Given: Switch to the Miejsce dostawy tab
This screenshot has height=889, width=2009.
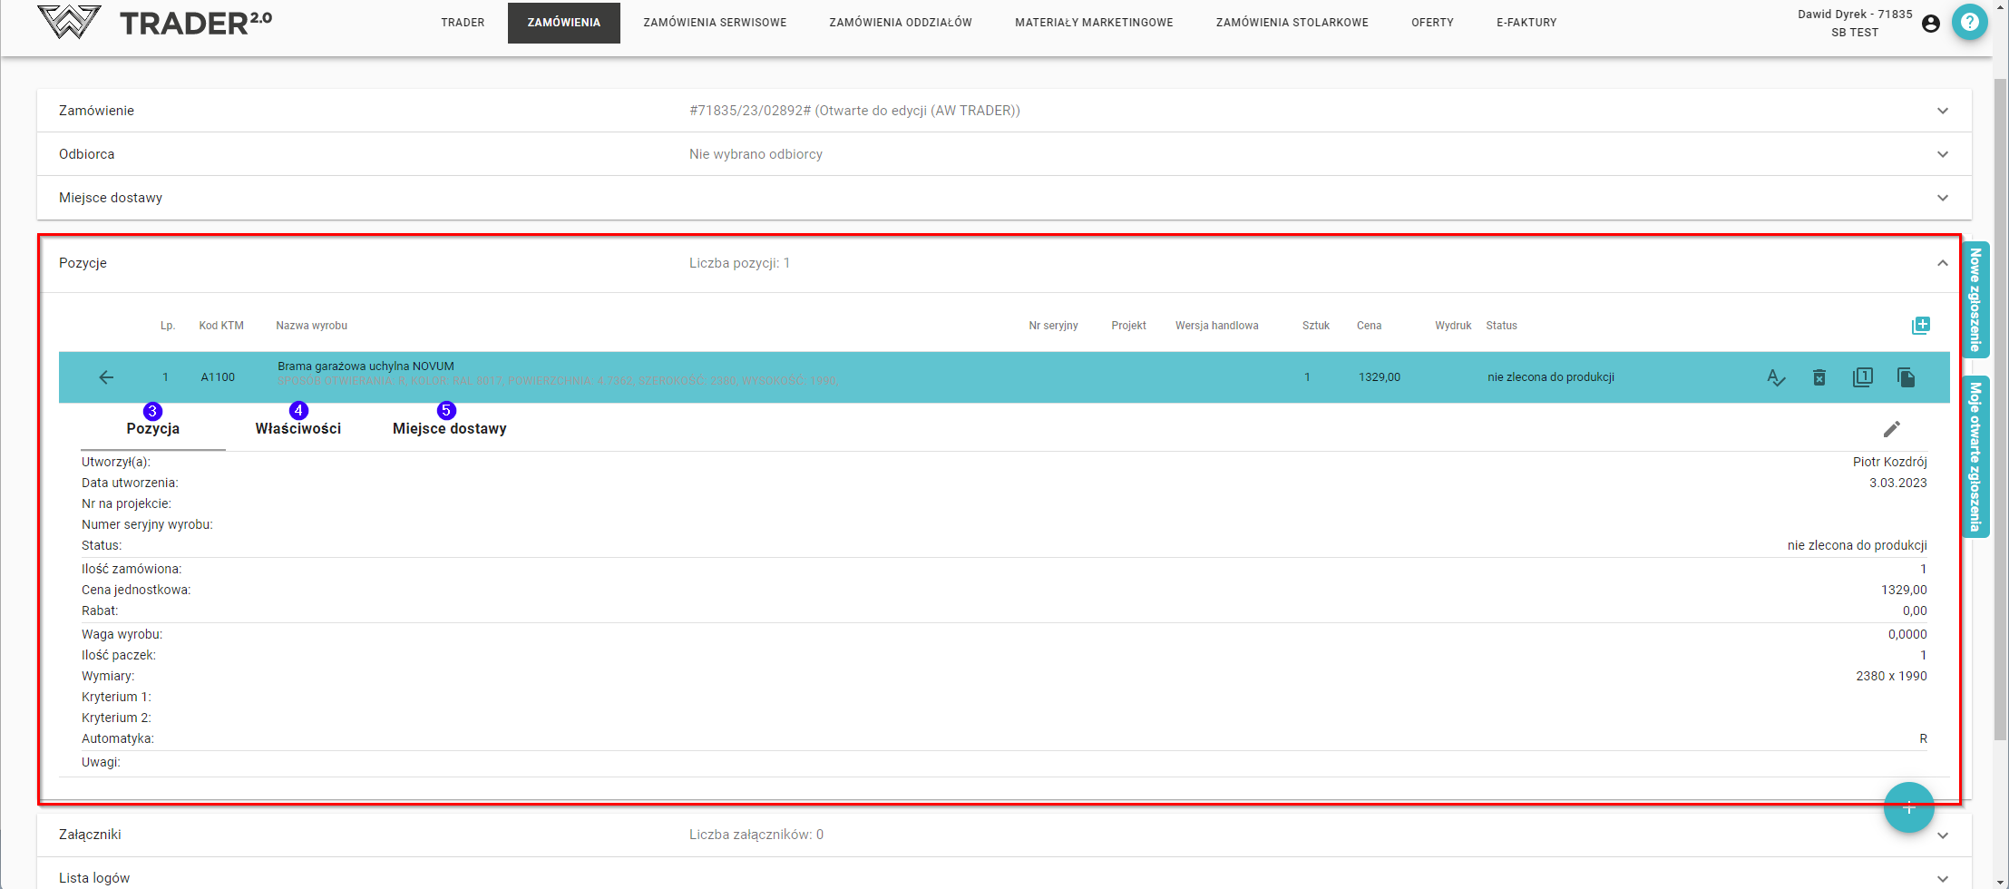Looking at the screenshot, I should (449, 428).
